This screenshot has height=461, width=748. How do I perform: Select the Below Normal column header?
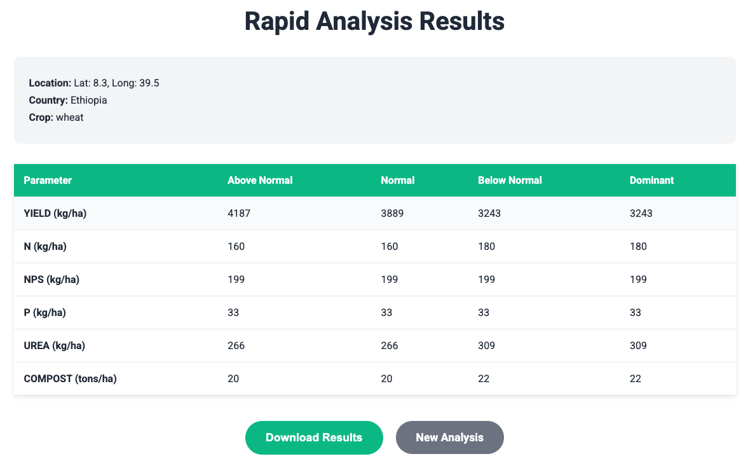[x=510, y=180]
